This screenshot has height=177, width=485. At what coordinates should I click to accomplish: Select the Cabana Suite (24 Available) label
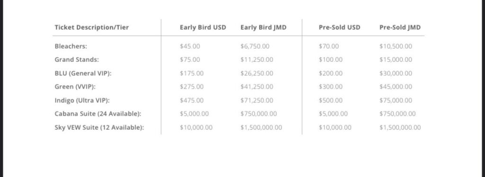[x=98, y=114]
